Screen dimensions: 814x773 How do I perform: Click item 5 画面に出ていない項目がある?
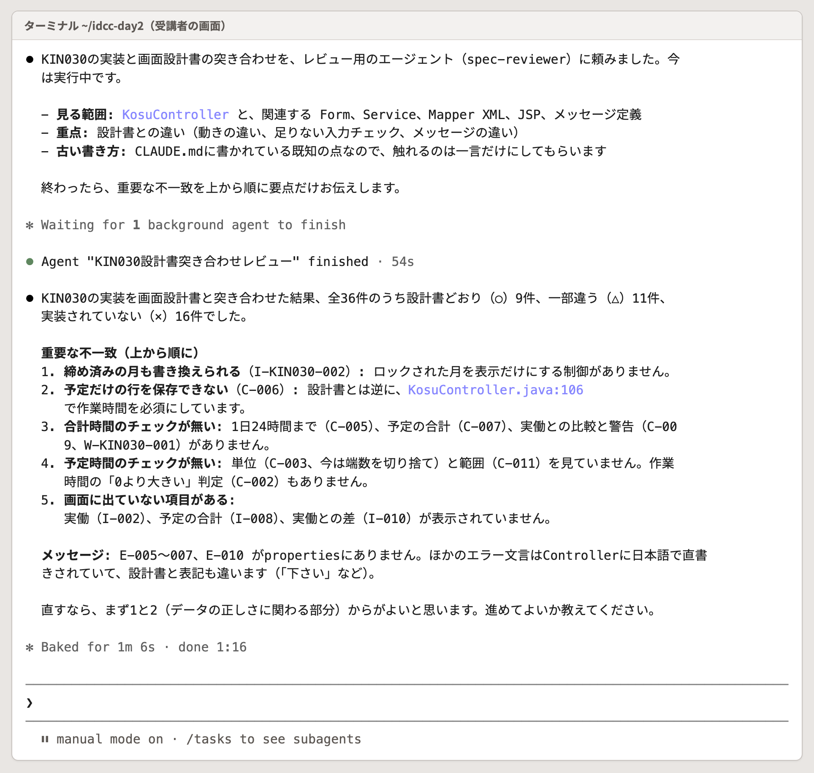click(x=149, y=500)
